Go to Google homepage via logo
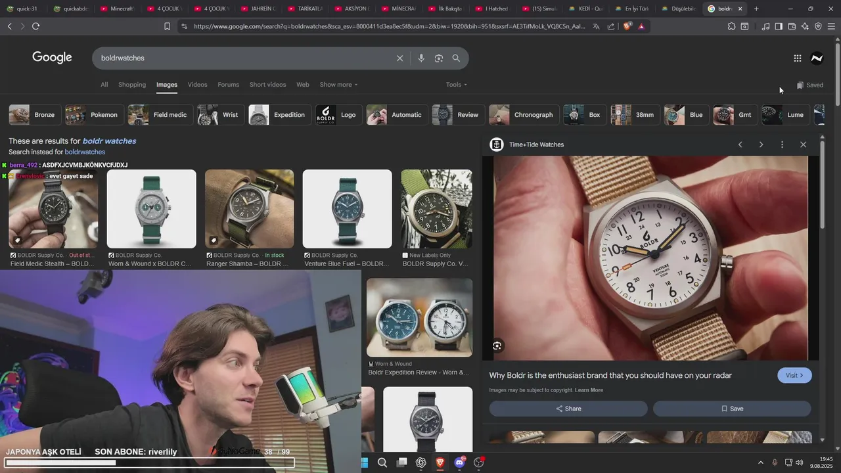Viewport: 841px width, 473px height. 52,58
